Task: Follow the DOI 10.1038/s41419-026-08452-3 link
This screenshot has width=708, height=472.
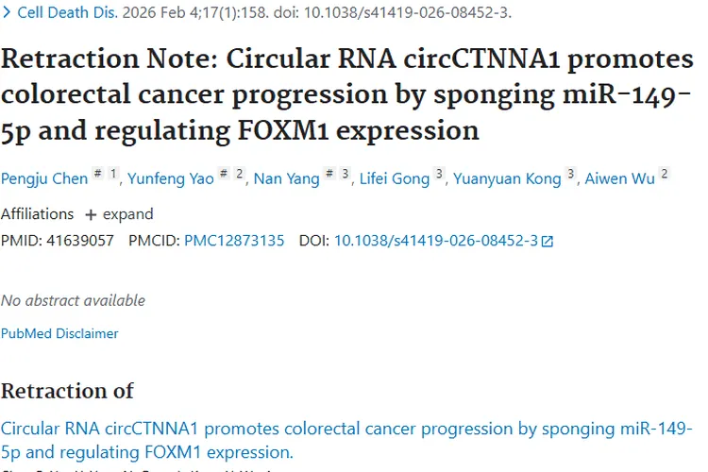Action: coord(436,241)
